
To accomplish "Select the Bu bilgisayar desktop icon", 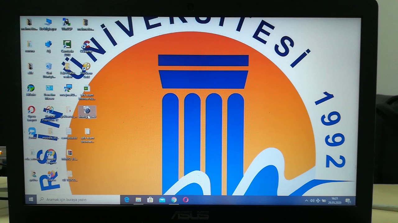I will [x=48, y=24].
